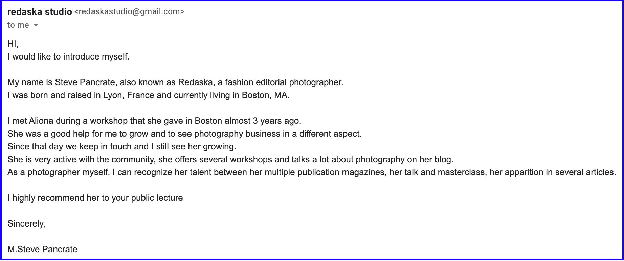This screenshot has height=261, width=624.
Task: Click the line about the photography business aspect
Action: pos(184,134)
